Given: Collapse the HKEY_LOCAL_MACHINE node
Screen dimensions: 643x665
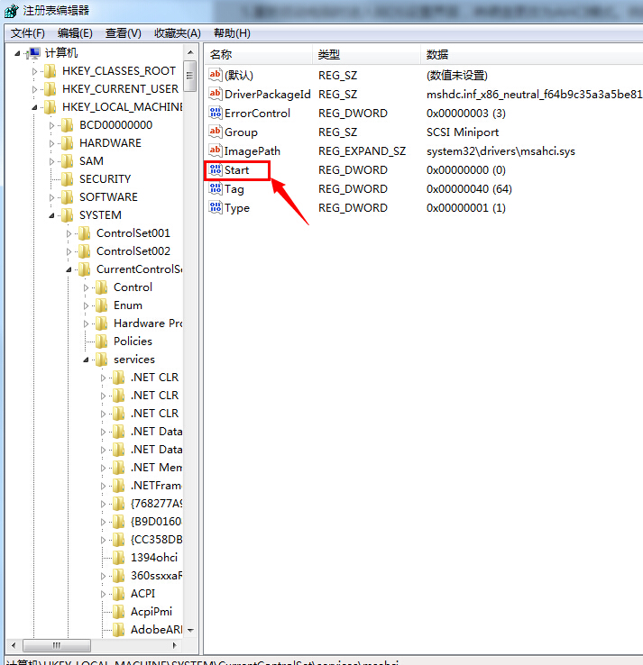Looking at the screenshot, I should 34,108.
